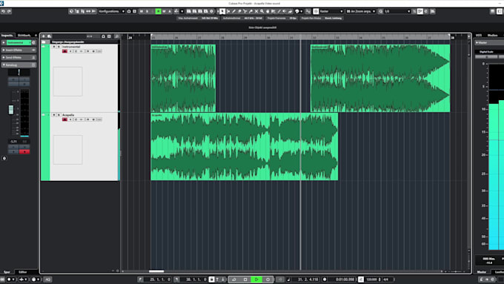Deactivate all Solo states (S) in toolbar
504x284 pixels.
(x=147, y=11)
